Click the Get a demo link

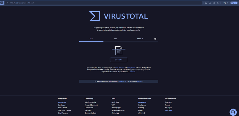(142, 102)
